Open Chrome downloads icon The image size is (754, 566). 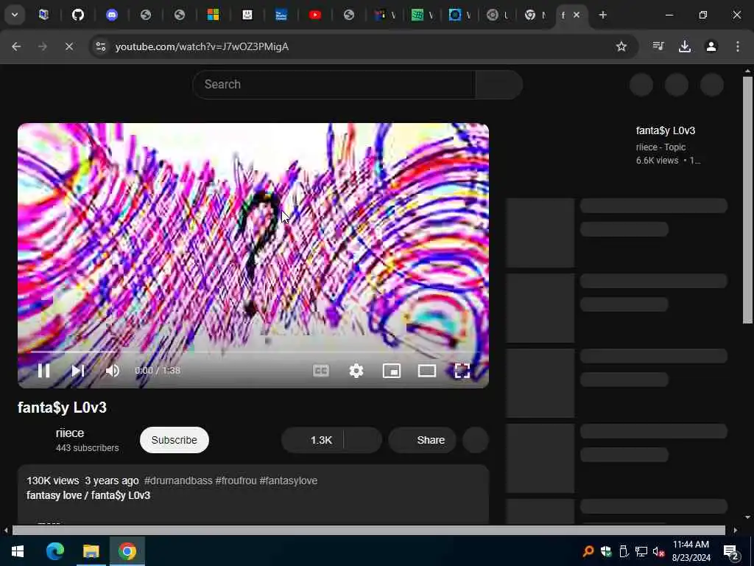[x=685, y=46]
